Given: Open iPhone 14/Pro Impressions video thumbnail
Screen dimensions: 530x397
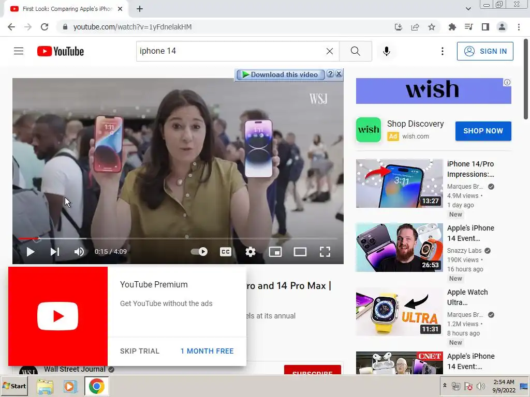Looking at the screenshot, I should tap(399, 184).
